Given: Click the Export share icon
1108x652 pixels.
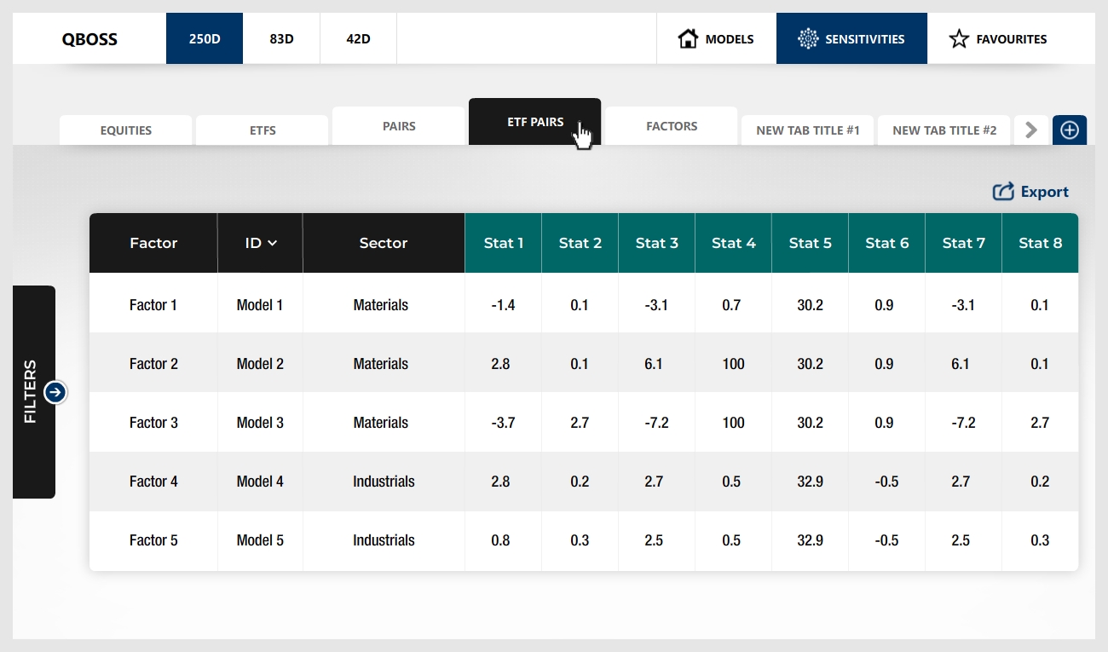Looking at the screenshot, I should (1003, 192).
